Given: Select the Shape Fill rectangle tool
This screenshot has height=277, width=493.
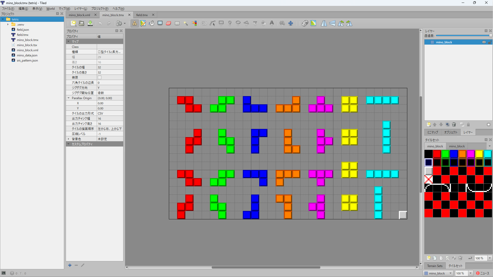Looking at the screenshot, I should (x=160, y=23).
